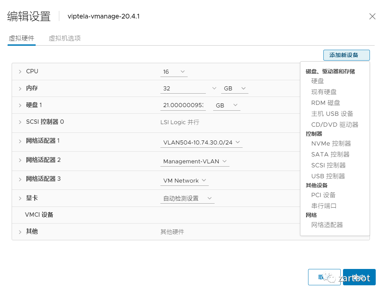The image size is (383, 294).
Task: Expand the 硬盘 1 row
Action: (x=20, y=105)
